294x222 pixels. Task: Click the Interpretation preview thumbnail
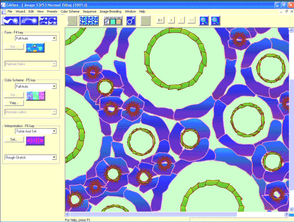click(35, 140)
